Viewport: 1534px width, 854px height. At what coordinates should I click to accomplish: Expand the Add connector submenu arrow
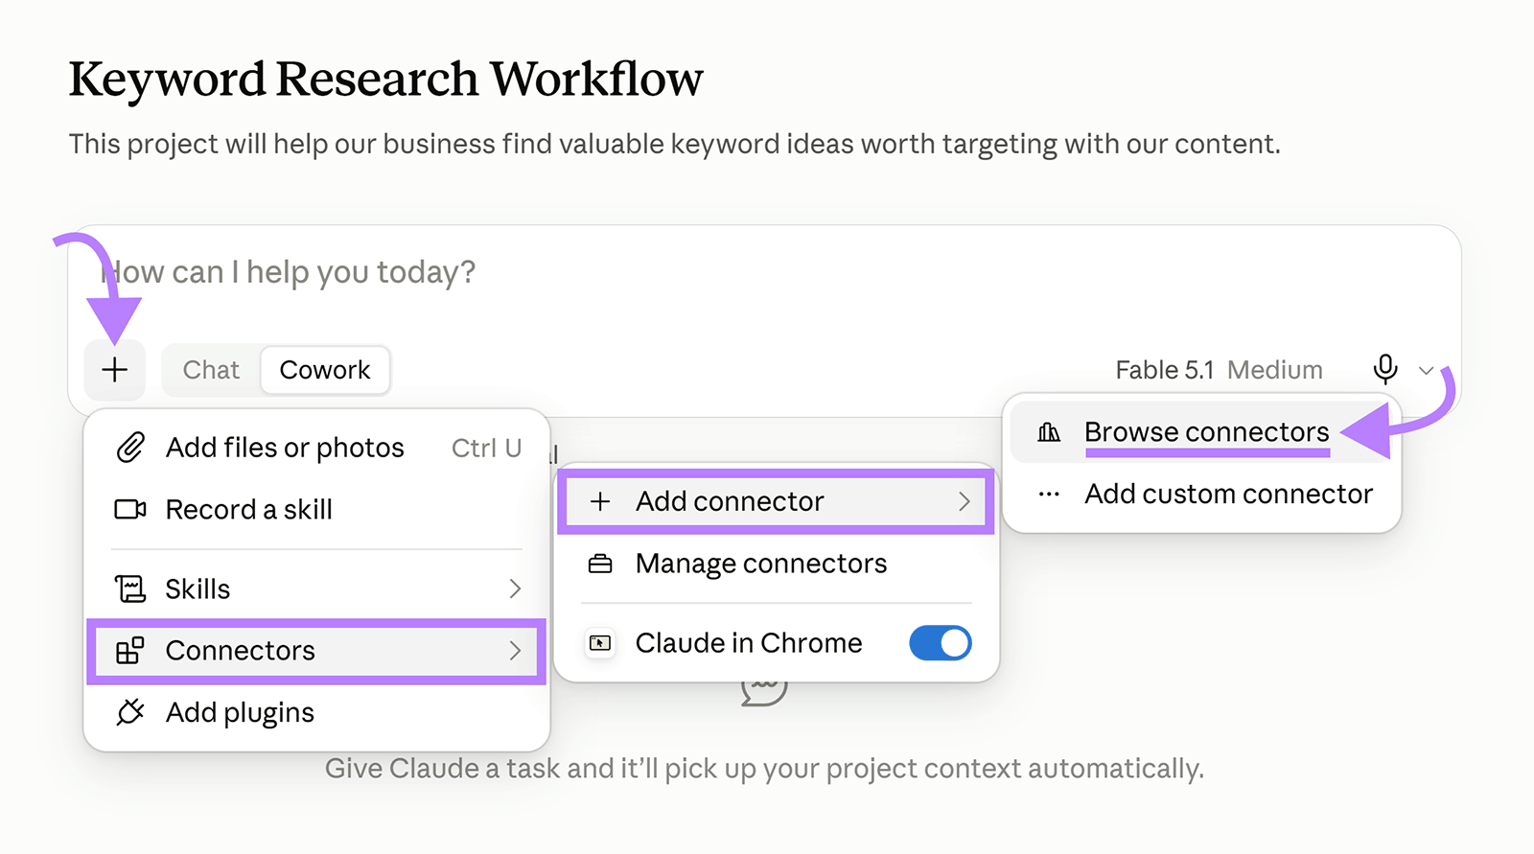pos(965,501)
